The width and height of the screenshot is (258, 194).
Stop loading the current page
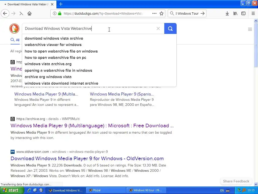coord(21,14)
